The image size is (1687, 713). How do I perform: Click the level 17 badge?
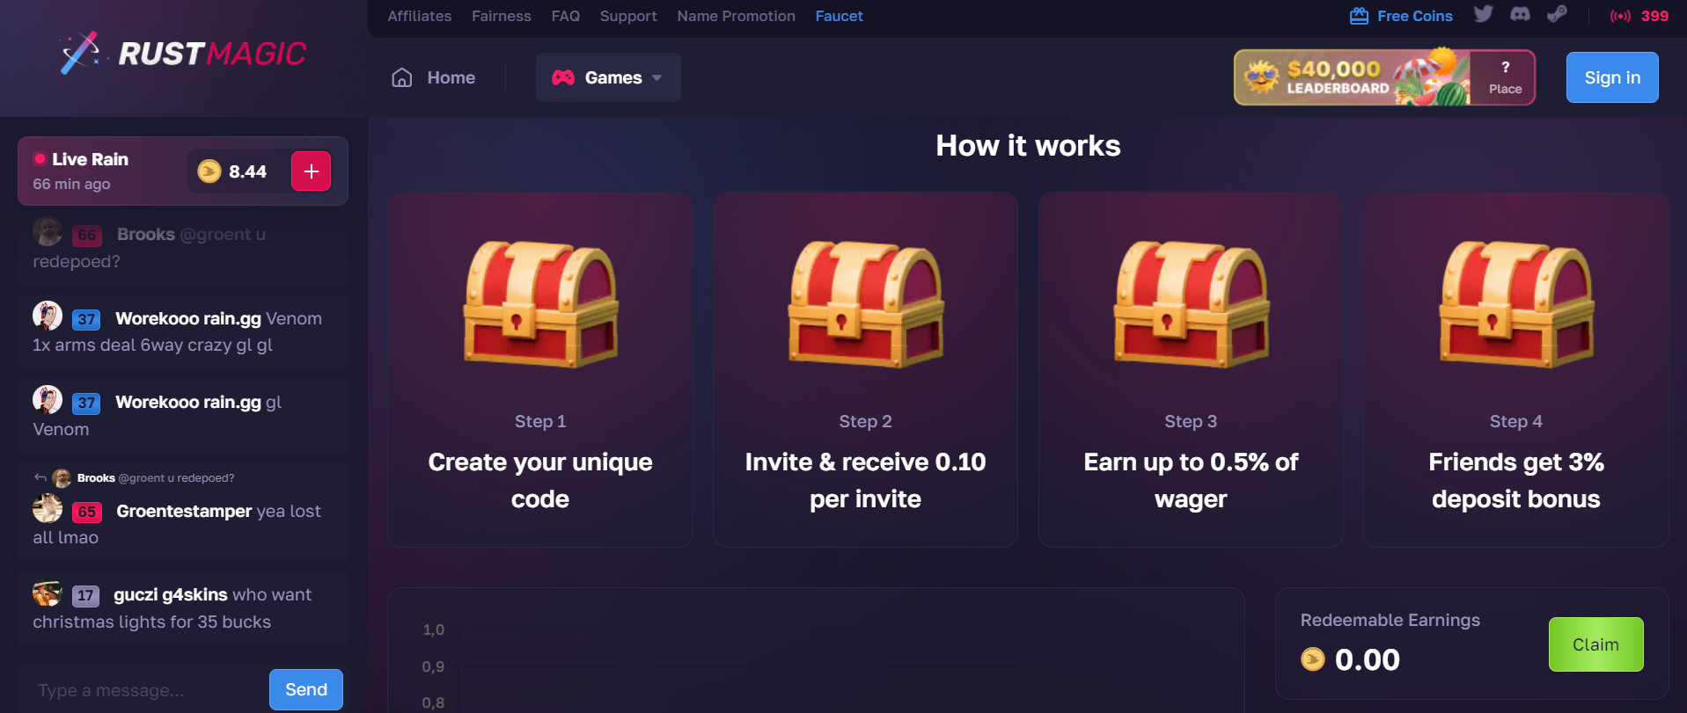tap(85, 595)
